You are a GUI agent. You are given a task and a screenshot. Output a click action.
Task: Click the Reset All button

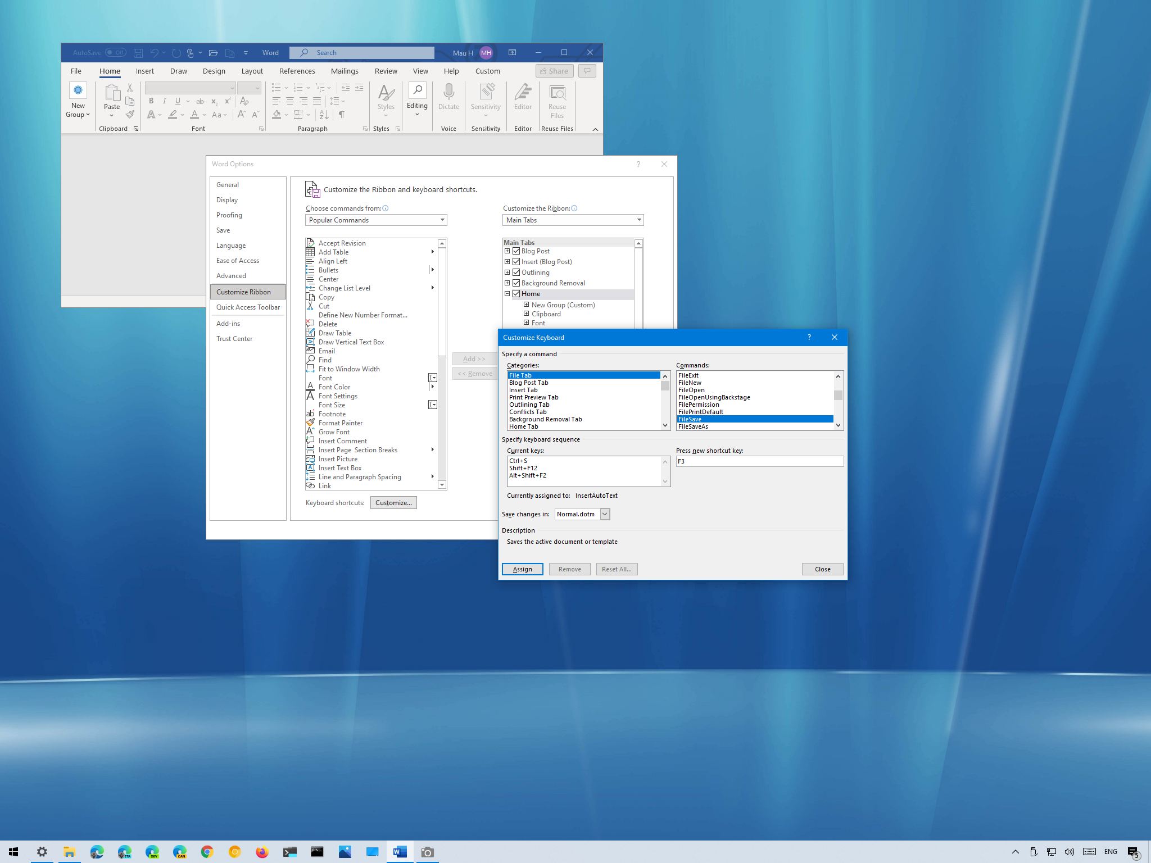[617, 569]
